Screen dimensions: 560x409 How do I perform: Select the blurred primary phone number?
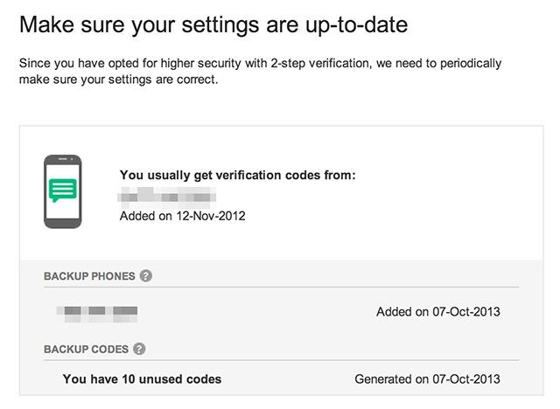(x=168, y=194)
